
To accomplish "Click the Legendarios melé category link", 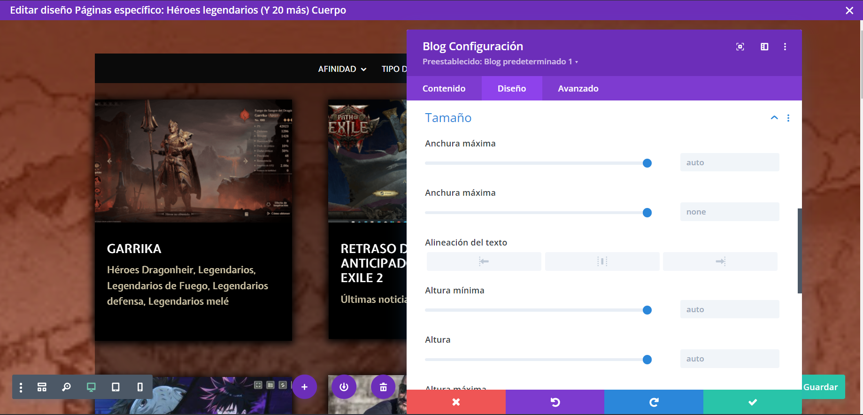I will click(188, 301).
